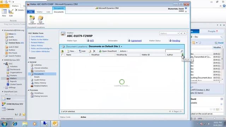Open Windows Explorer from taskbar
The image size is (226, 127).
coord(25,124)
